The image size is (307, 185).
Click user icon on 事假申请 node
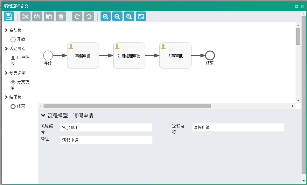(71, 47)
